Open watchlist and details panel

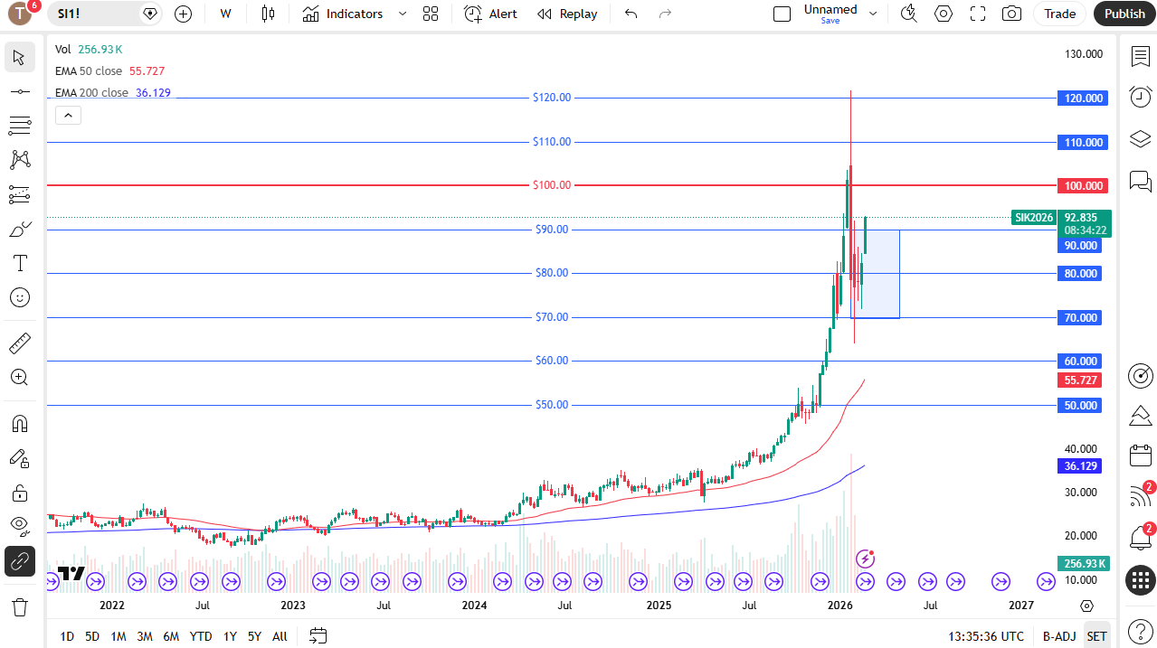click(x=1140, y=56)
